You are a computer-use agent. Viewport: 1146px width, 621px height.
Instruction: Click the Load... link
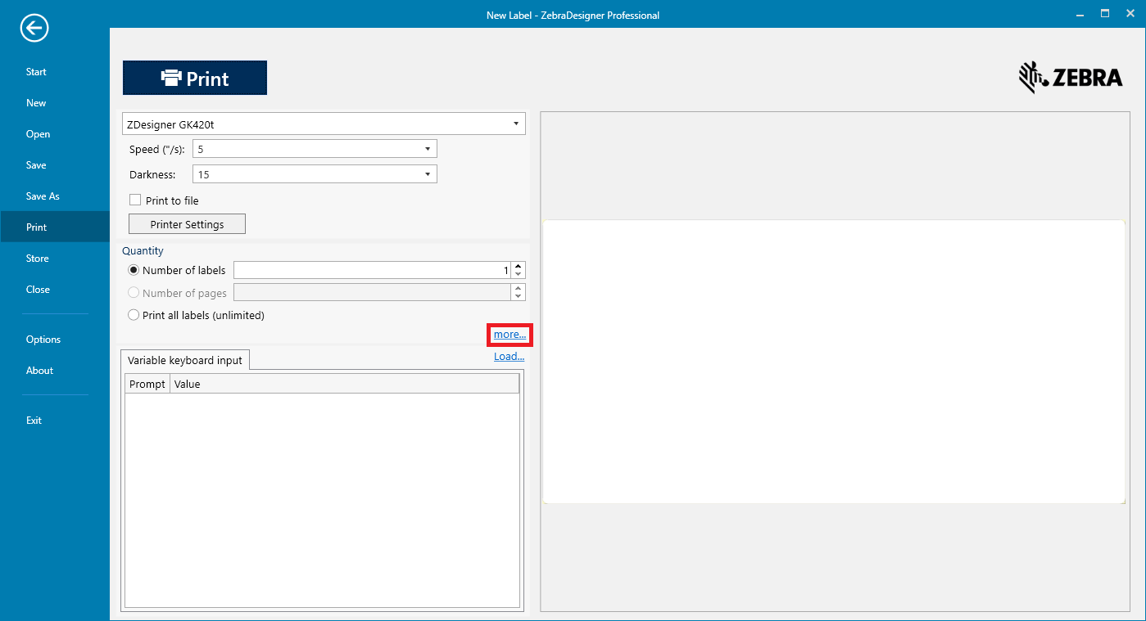tap(510, 357)
